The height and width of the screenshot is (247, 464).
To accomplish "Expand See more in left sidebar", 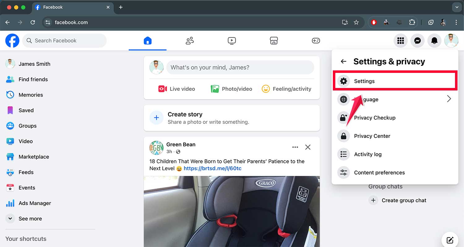I will pyautogui.click(x=30, y=219).
